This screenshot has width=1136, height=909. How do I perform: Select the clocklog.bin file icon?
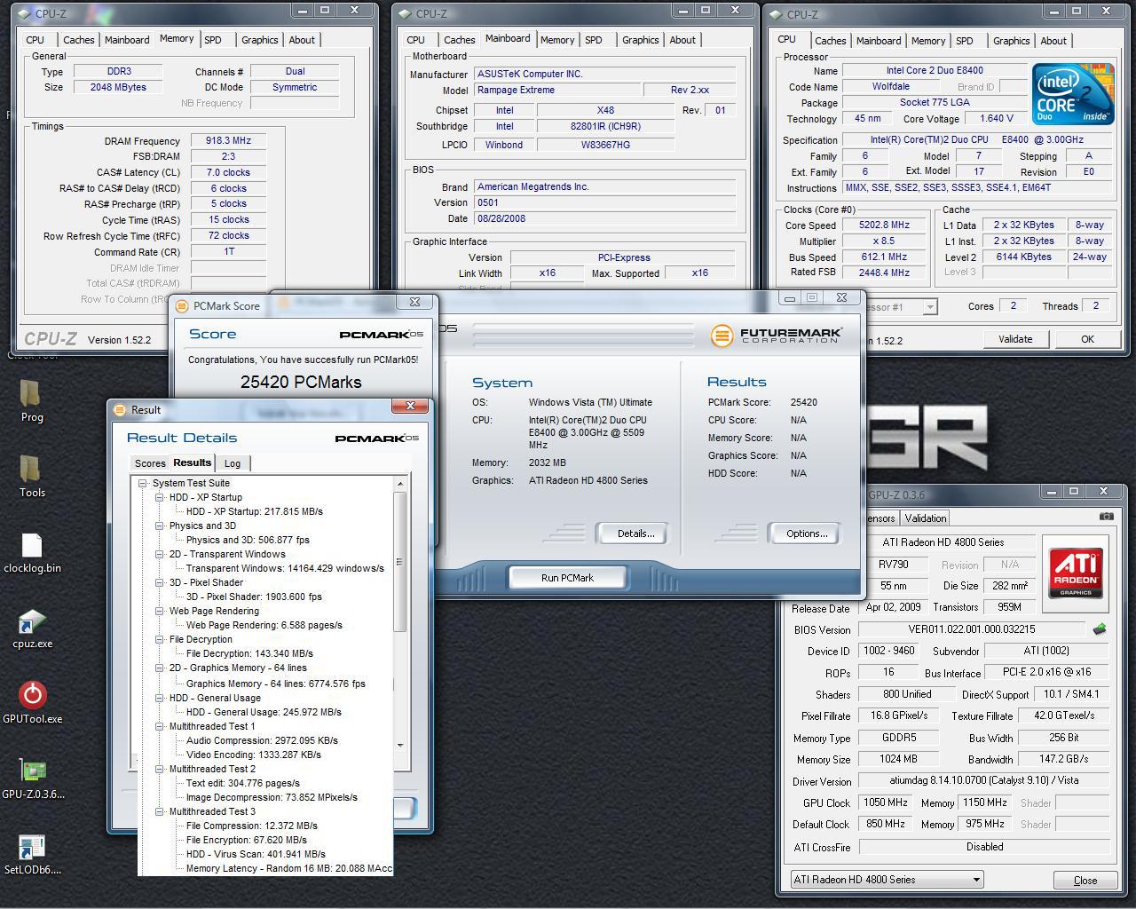[x=32, y=552]
